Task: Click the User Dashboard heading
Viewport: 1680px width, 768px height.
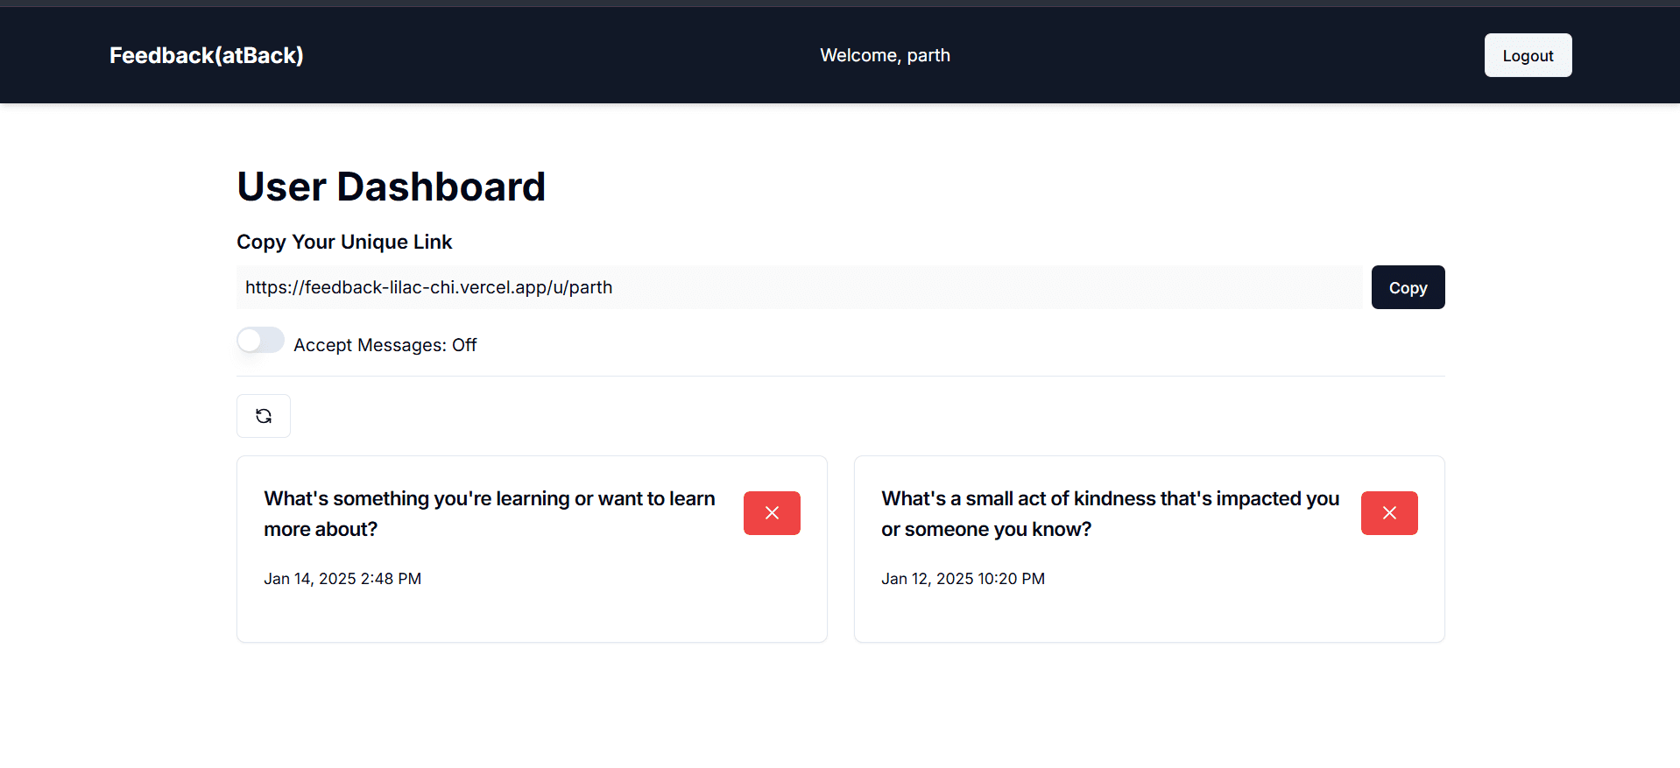Action: 391,187
